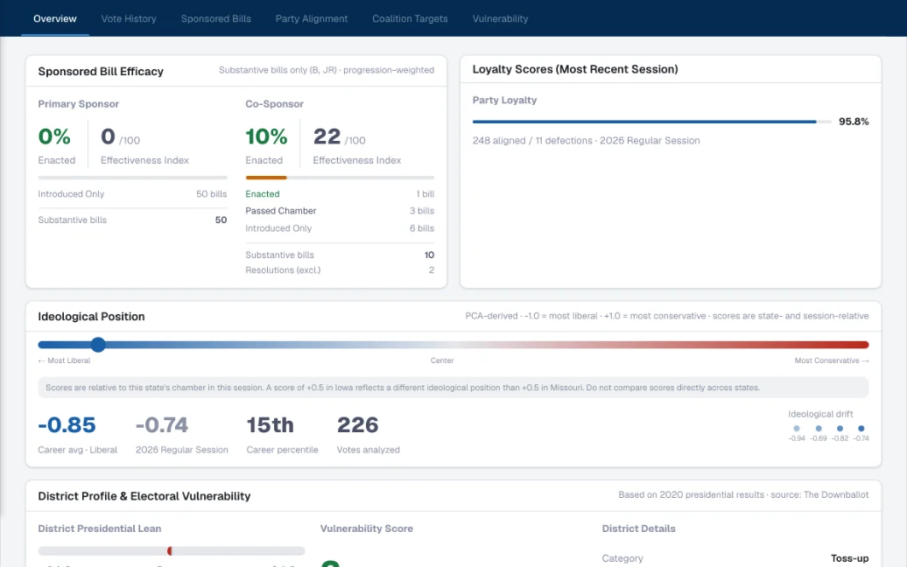Image resolution: width=907 pixels, height=567 pixels.
Task: Click the Co-Sponsor orange progress bar
Action: [x=266, y=178]
